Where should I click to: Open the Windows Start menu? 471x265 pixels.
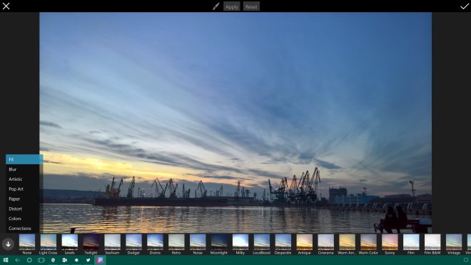6,260
